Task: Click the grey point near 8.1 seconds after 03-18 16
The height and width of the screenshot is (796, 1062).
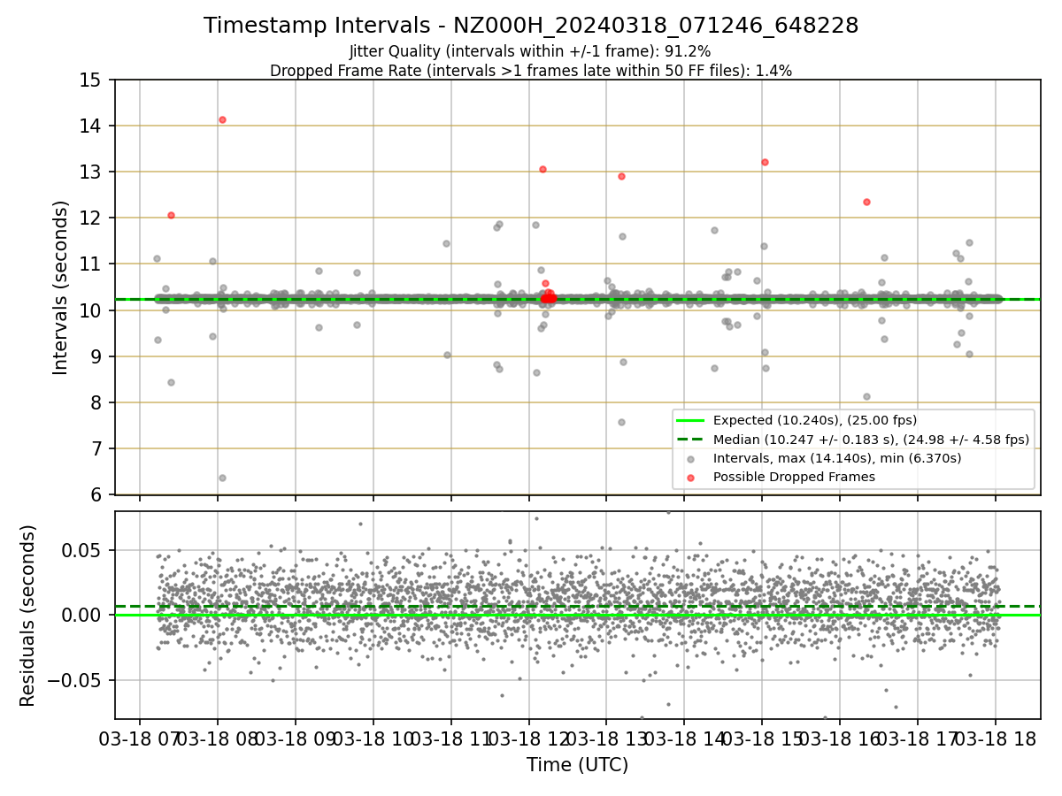Action: tap(866, 396)
